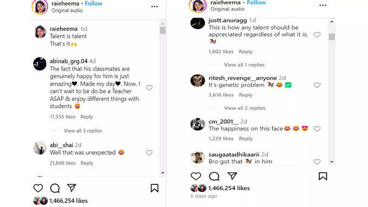Follow raieheema in the left post header

[94, 4]
